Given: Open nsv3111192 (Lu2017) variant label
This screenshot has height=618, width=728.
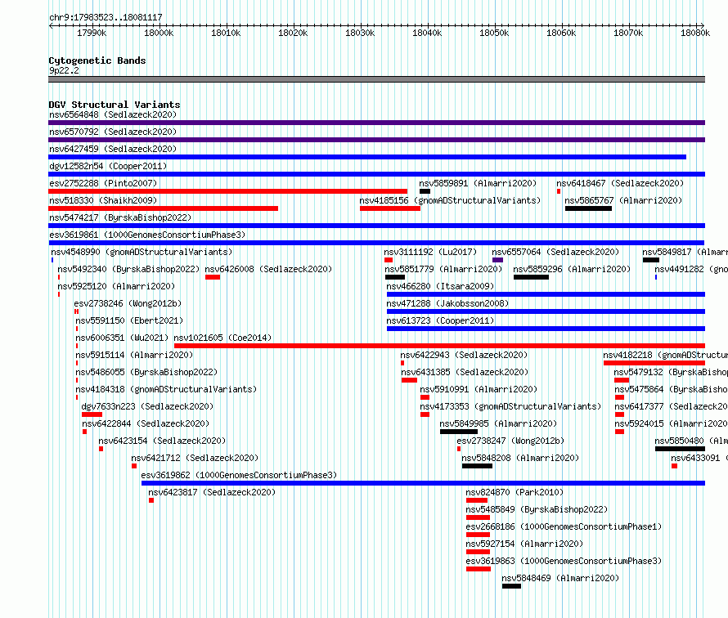Looking at the screenshot, I should click(x=430, y=252).
